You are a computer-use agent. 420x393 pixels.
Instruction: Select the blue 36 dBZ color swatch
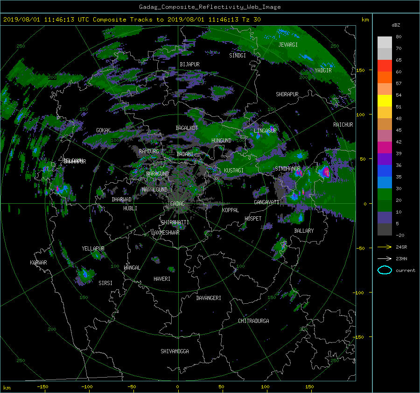coord(385,171)
